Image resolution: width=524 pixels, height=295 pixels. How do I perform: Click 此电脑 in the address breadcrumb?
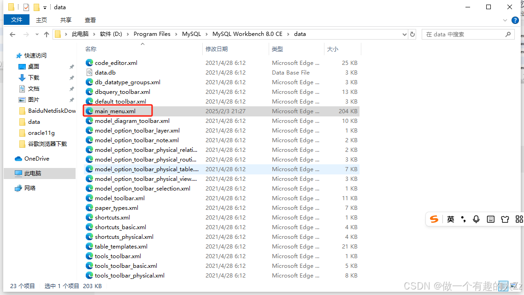(x=80, y=34)
